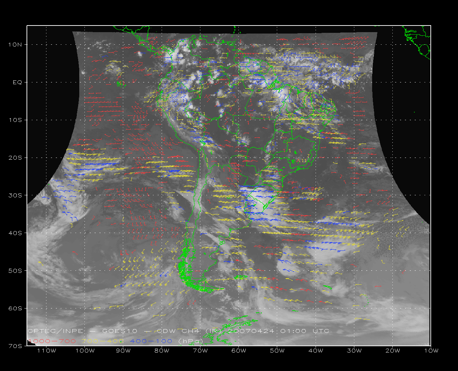Select the 20070424 date in the caption
This screenshot has height=371, width=458.
[251, 331]
